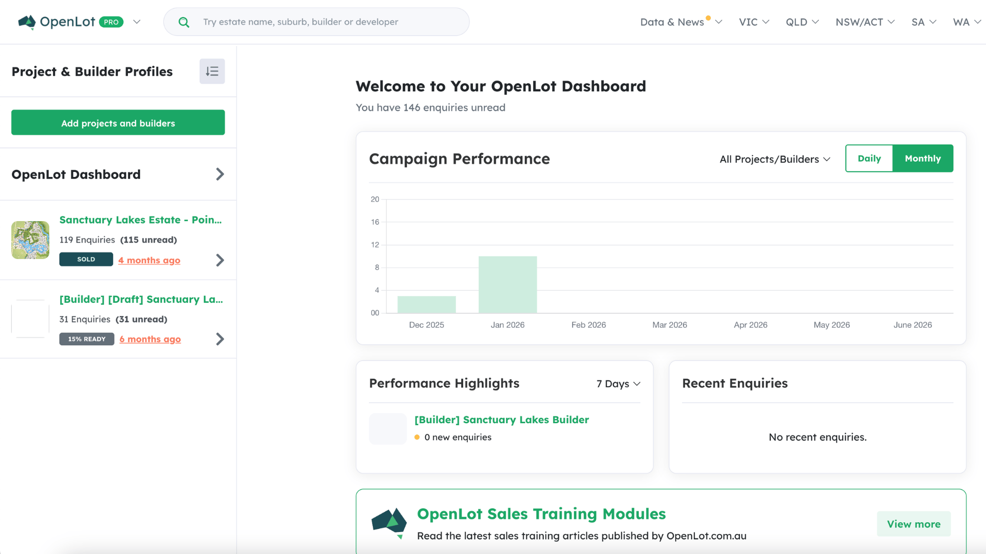The height and width of the screenshot is (554, 986).
Task: Click the Dec 2025 chart bar
Action: [x=427, y=304]
